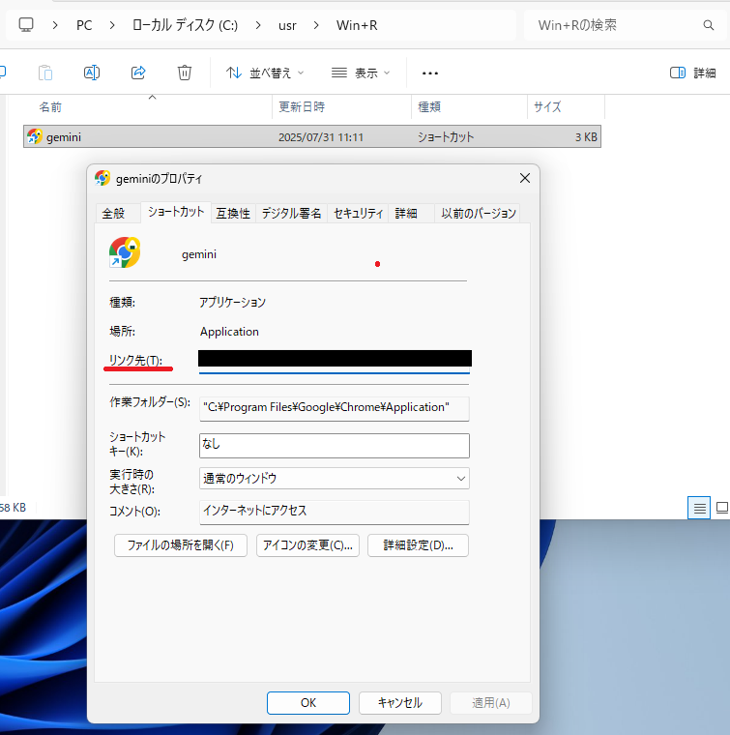The width and height of the screenshot is (730, 735).
Task: Expand the 表示 view dropdown
Action: point(361,73)
